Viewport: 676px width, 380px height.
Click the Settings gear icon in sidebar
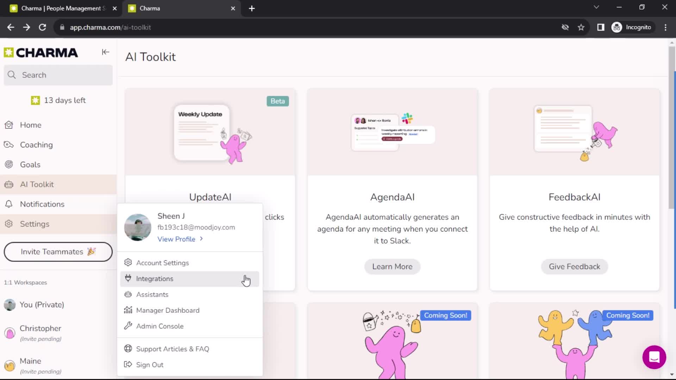click(x=9, y=224)
